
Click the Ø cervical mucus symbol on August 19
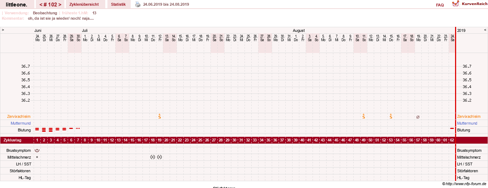(418, 117)
